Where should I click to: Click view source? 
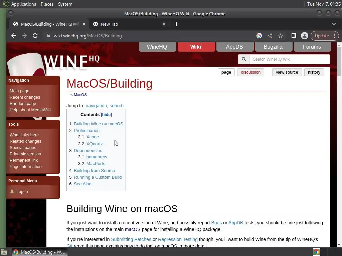(x=287, y=72)
